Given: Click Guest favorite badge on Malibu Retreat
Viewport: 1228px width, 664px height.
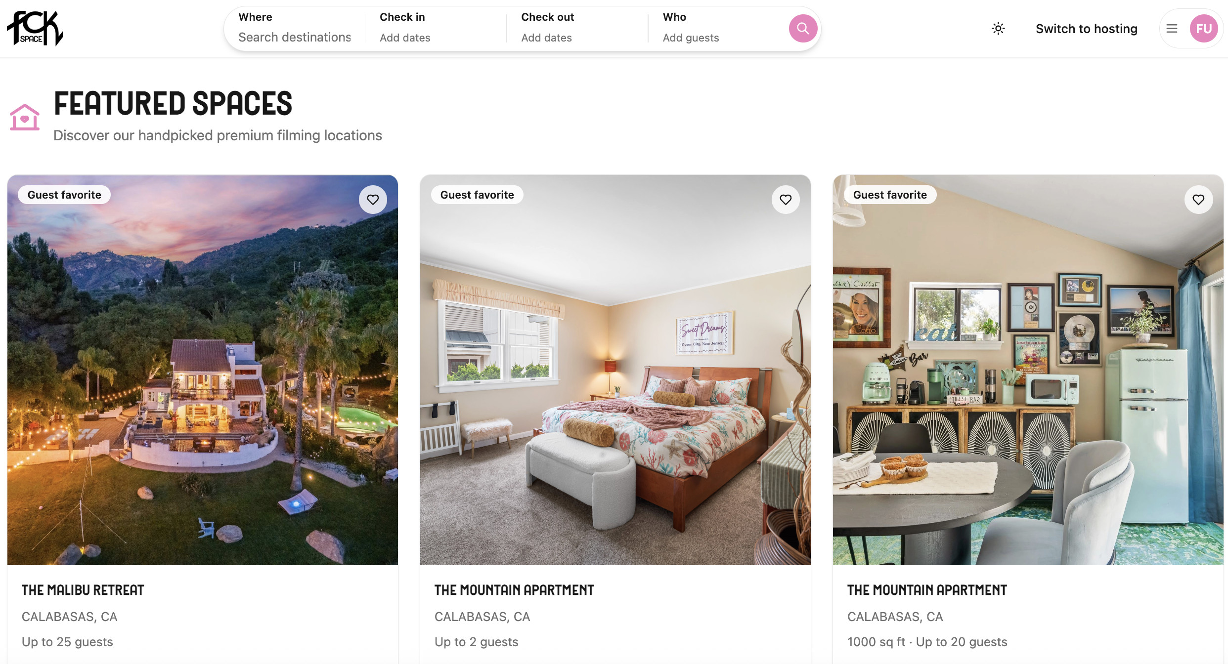Looking at the screenshot, I should [64, 195].
